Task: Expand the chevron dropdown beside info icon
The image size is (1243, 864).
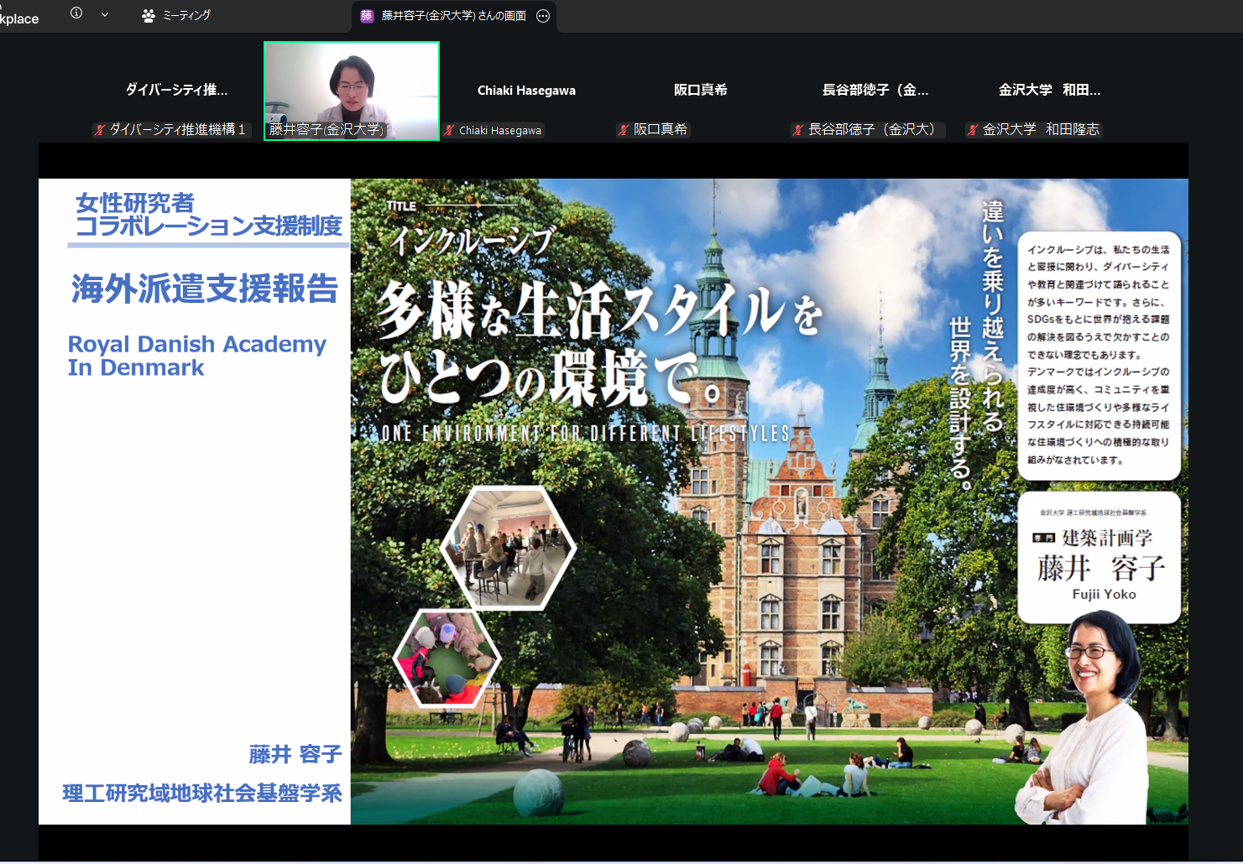Action: point(105,14)
